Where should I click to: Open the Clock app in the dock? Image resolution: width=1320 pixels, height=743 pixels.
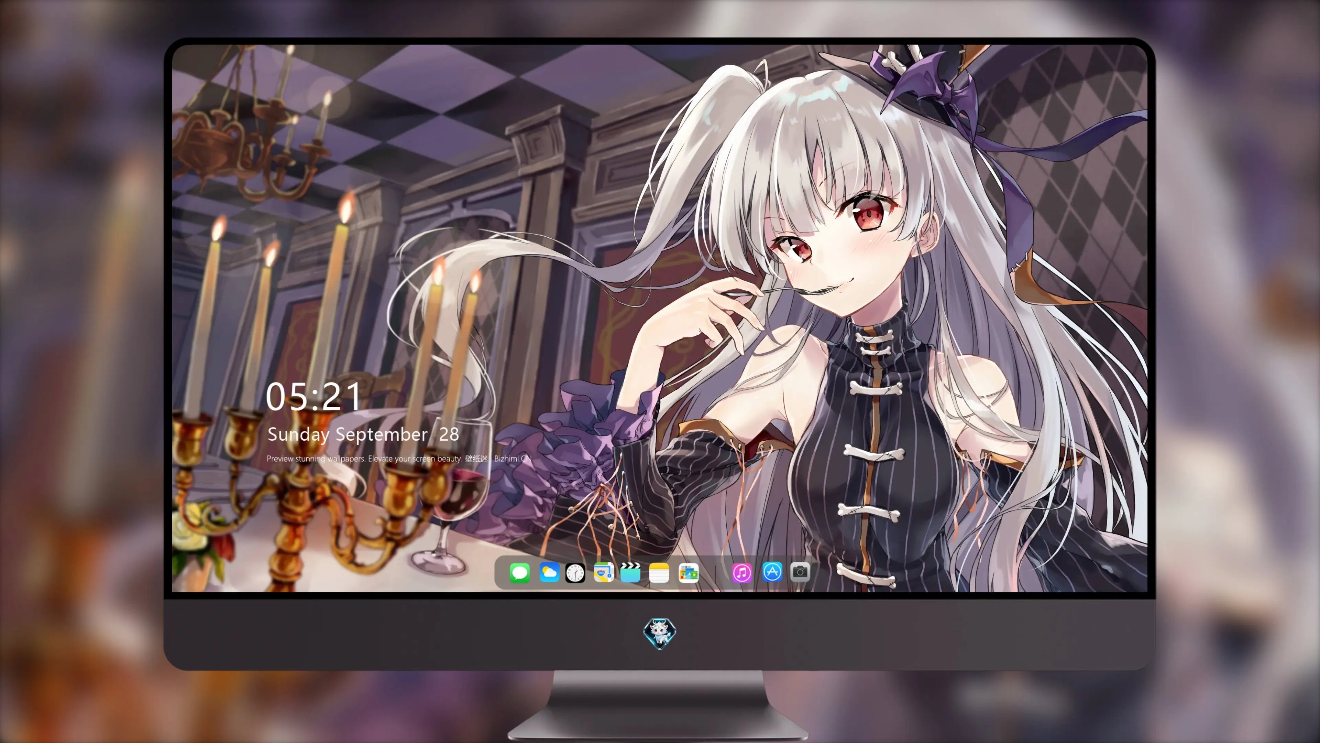[575, 573]
